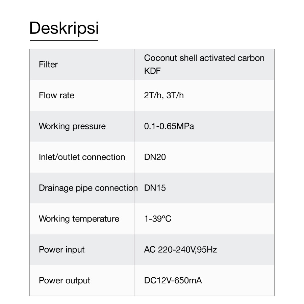Click the Deskripsi heading
The image size is (304, 304).
pos(64,28)
